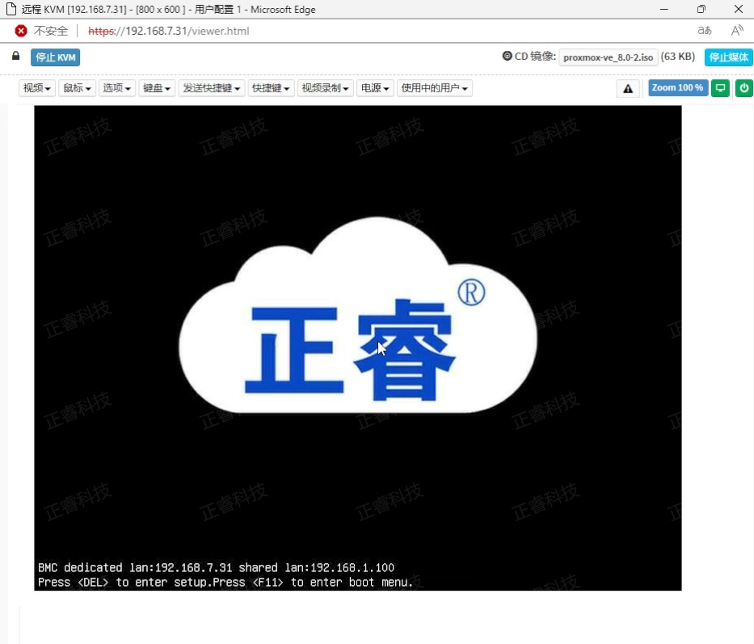Open the 快捷键 dropdown
The image size is (754, 644).
coord(271,88)
